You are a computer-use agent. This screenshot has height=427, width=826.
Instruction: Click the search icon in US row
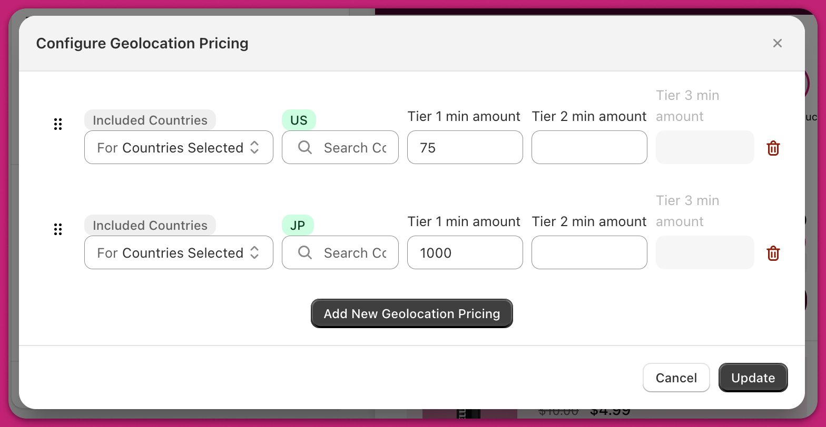305,148
